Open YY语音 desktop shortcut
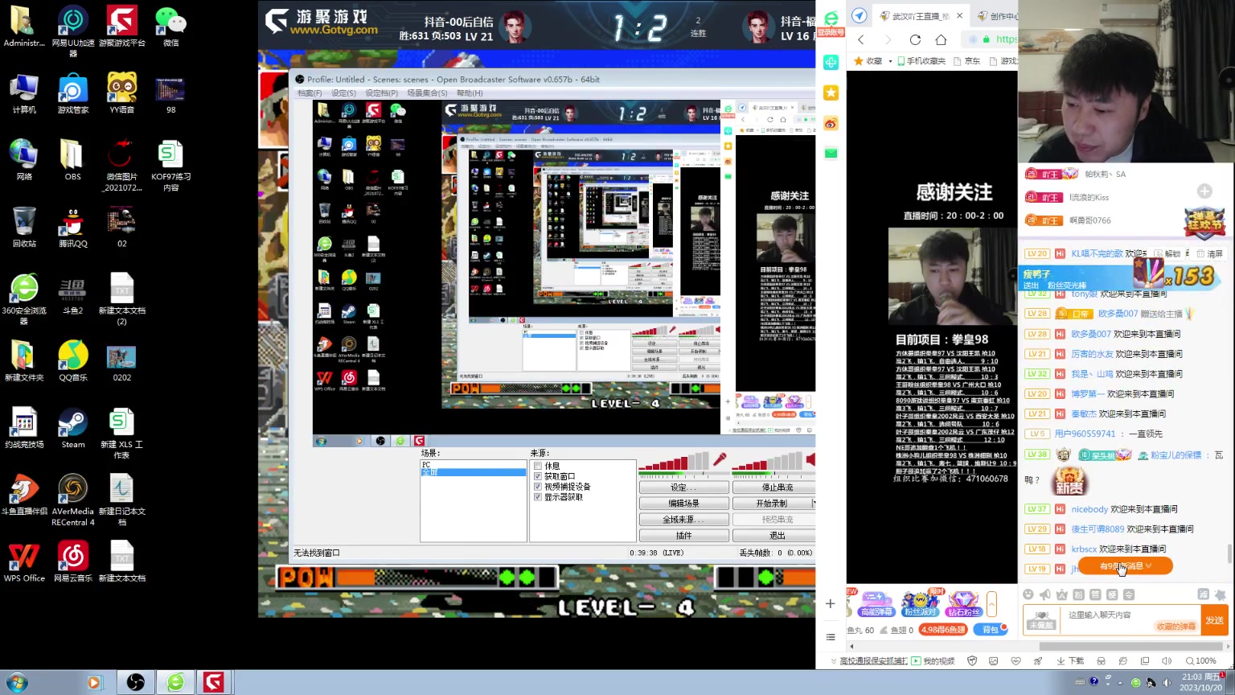This screenshot has height=695, width=1235. click(121, 93)
